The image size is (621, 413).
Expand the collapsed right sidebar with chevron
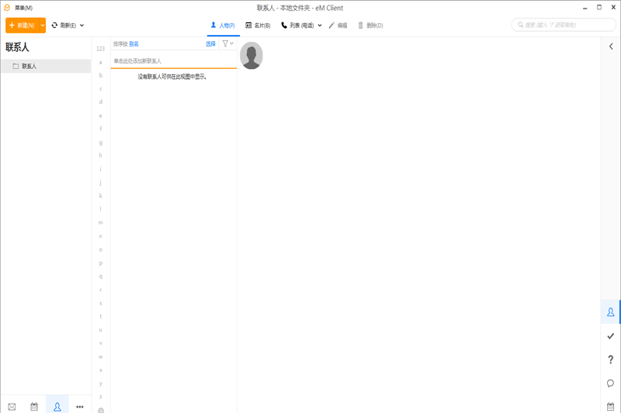tap(611, 46)
